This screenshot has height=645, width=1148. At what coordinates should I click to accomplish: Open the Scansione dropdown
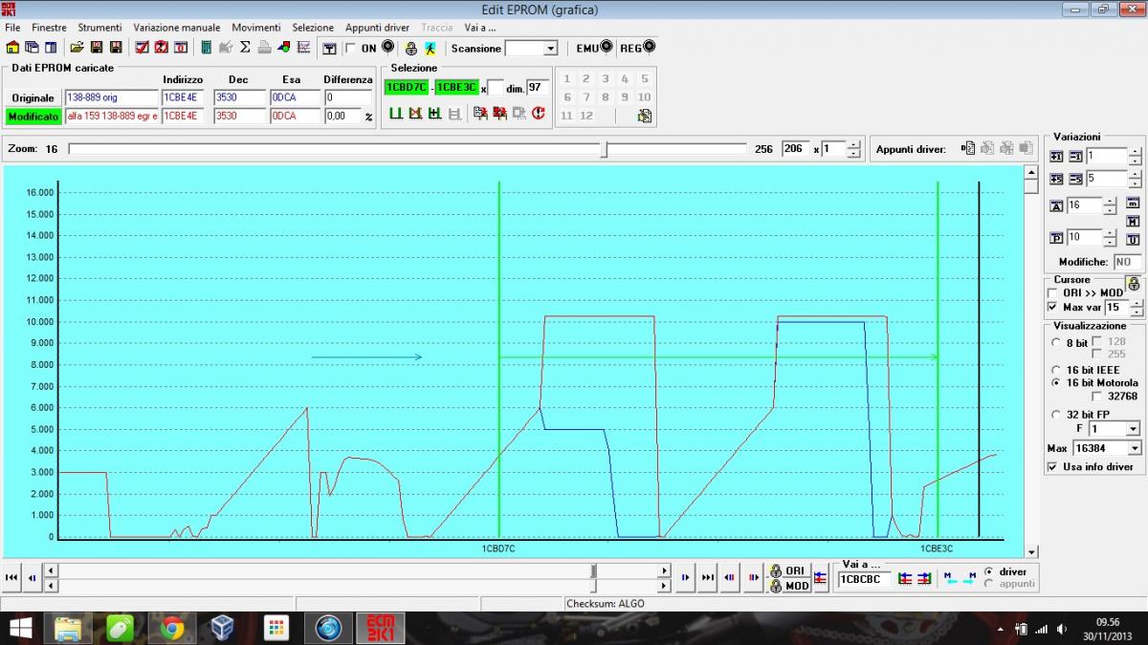[550, 48]
